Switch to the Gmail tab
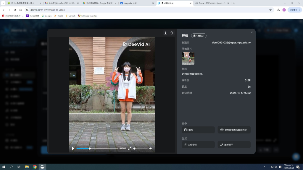The width and height of the screenshot is (303, 170). tap(61, 3)
